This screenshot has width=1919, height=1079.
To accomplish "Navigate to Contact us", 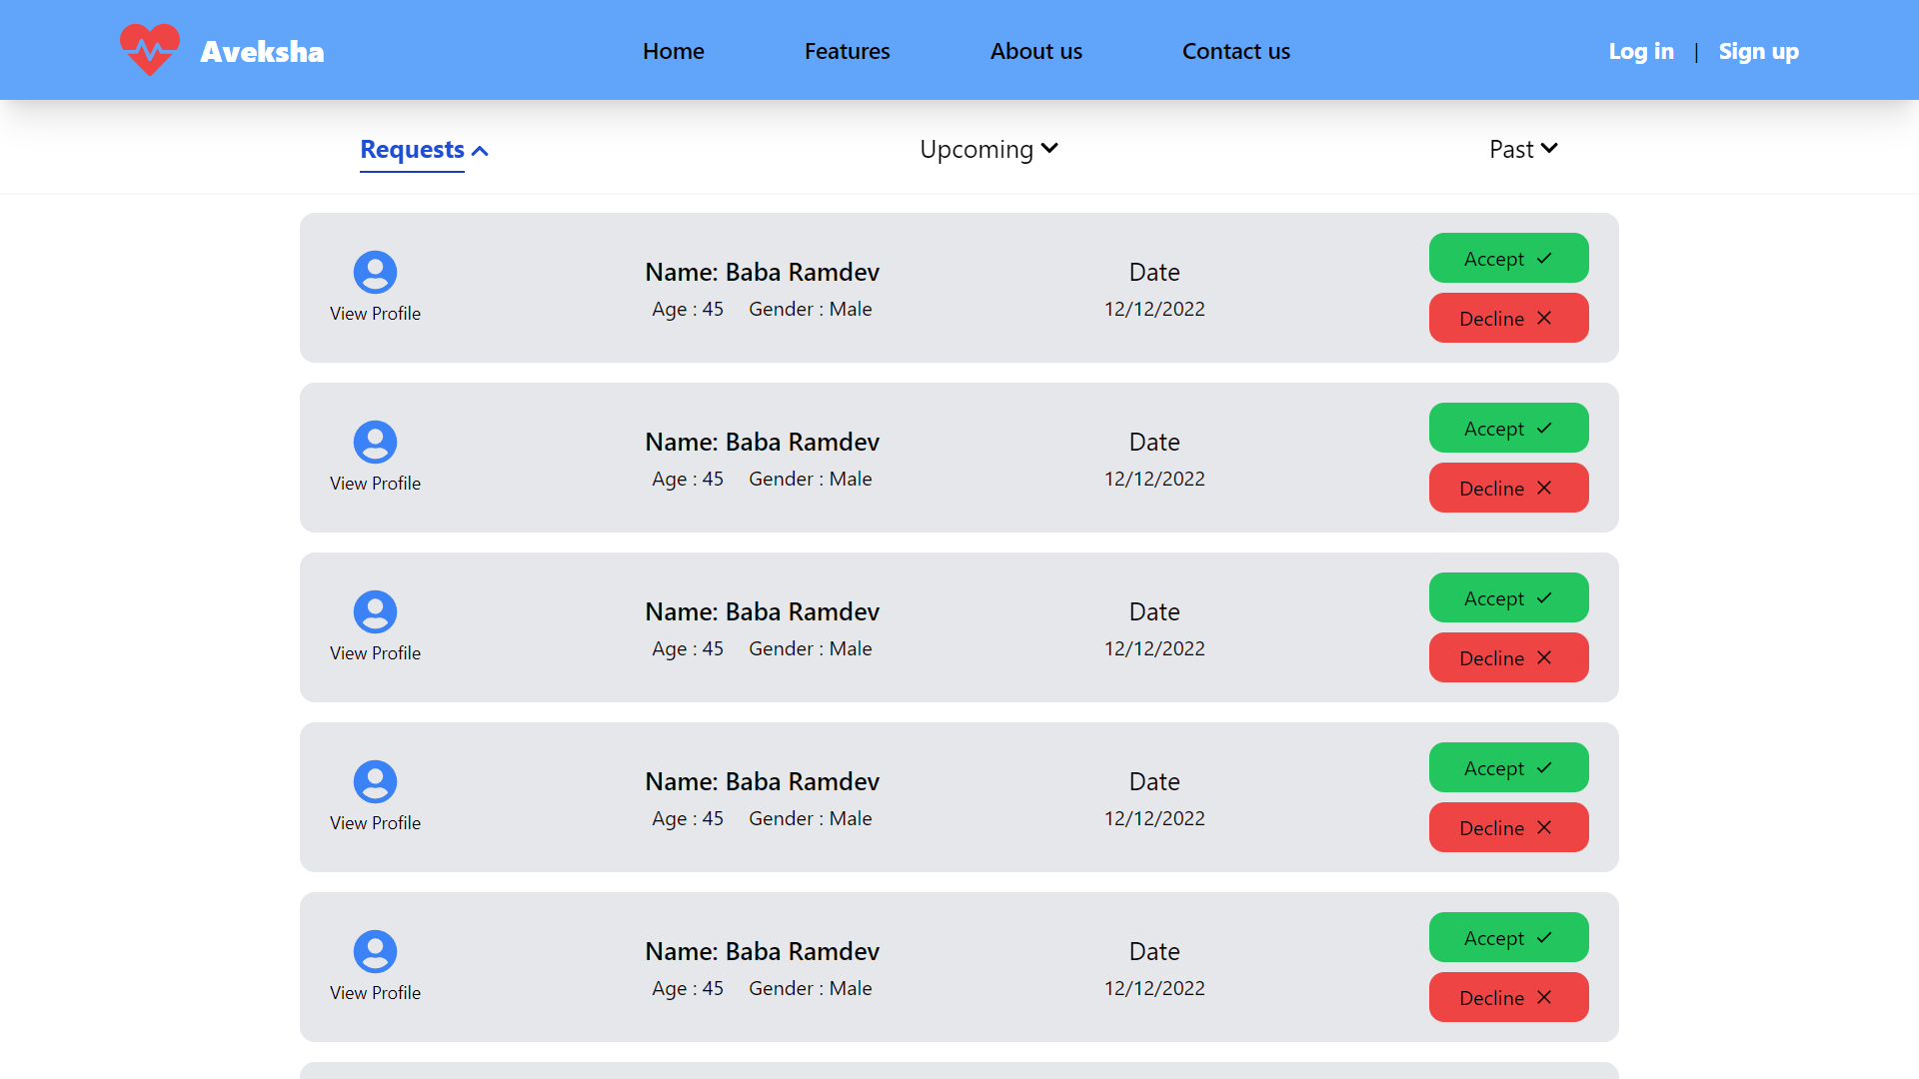I will point(1235,51).
